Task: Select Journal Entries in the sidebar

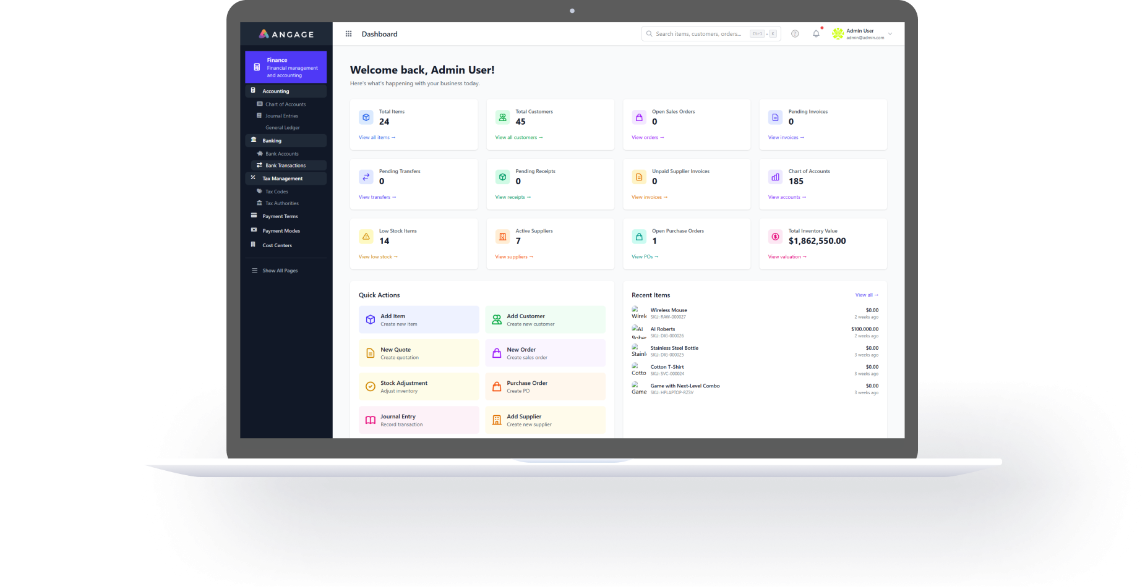Action: 281,116
